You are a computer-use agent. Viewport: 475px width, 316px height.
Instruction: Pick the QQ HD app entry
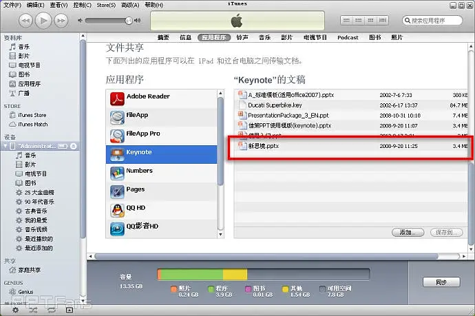(x=135, y=208)
